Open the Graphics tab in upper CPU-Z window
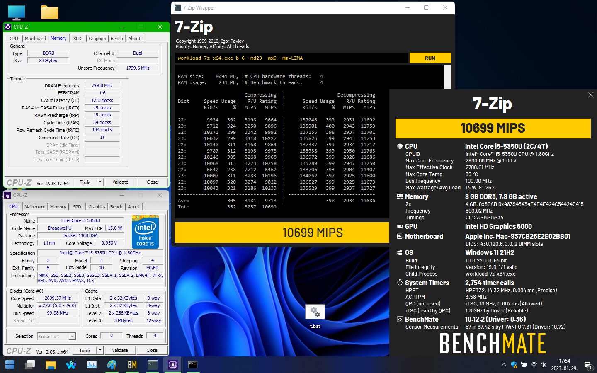The height and width of the screenshot is (373, 597). tap(97, 39)
